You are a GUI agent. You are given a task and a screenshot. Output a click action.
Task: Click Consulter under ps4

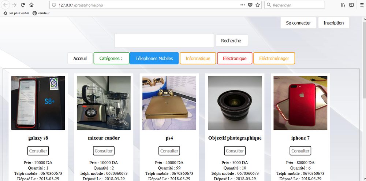click(x=169, y=151)
